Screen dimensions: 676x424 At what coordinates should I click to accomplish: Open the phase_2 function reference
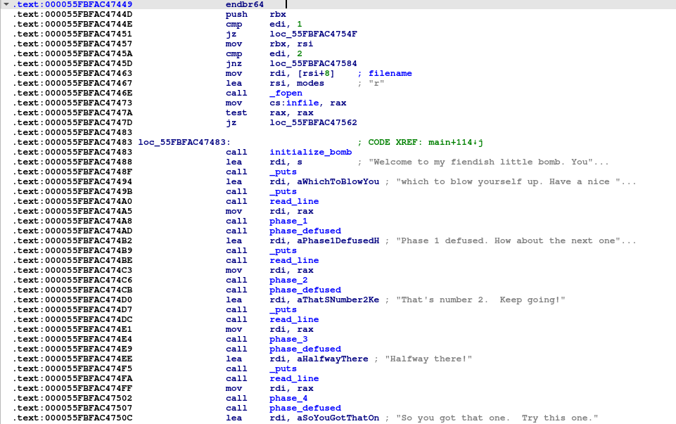tap(288, 280)
